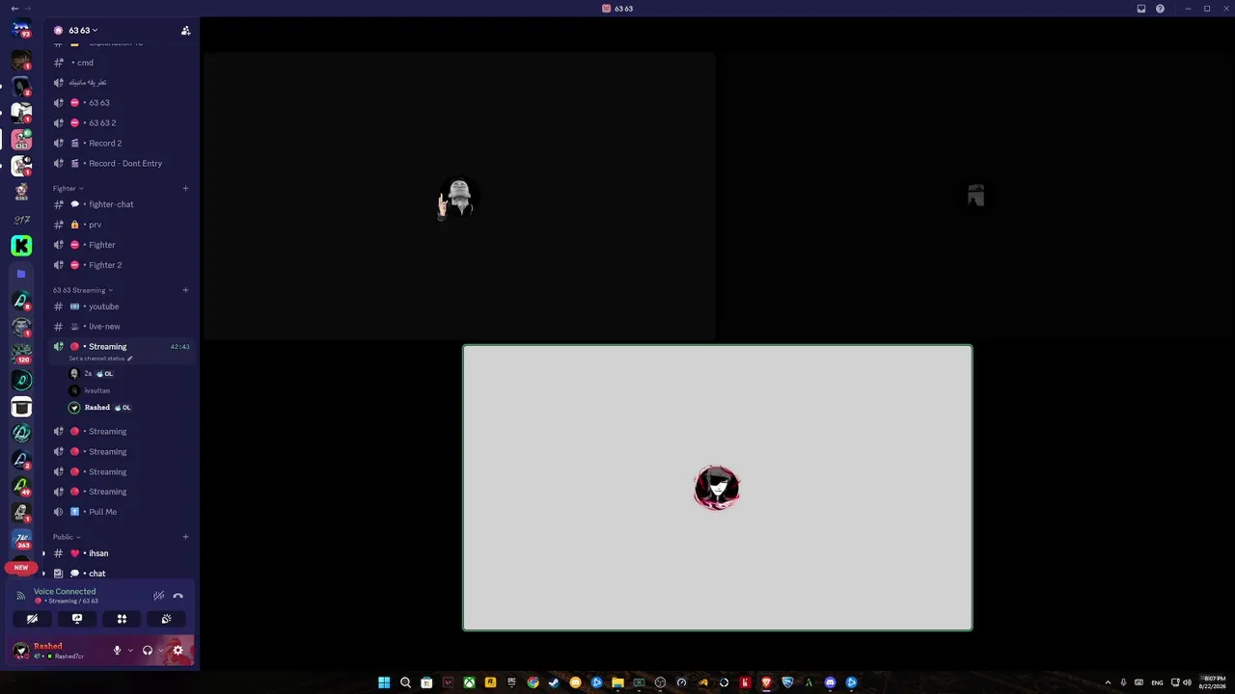Open the Windows Start menu
Viewport: 1235px width, 694px height.
click(384, 682)
